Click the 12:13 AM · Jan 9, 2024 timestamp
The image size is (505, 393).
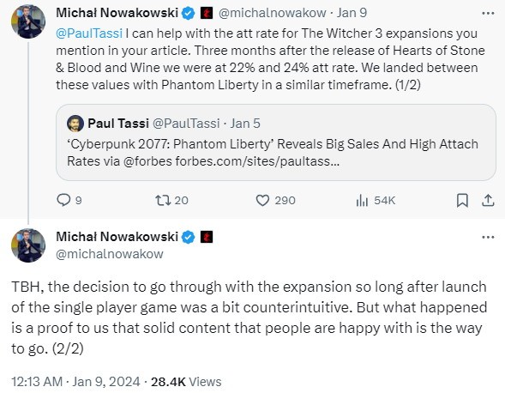tap(75, 382)
